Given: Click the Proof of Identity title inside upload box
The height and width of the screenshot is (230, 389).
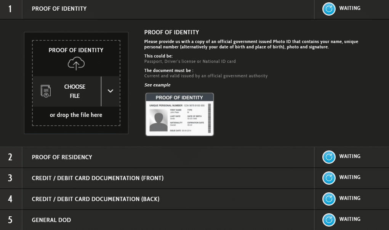Looking at the screenshot, I should pos(76,50).
